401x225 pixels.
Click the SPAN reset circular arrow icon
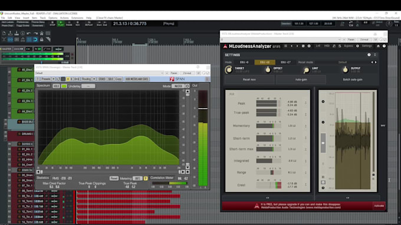coord(58,79)
